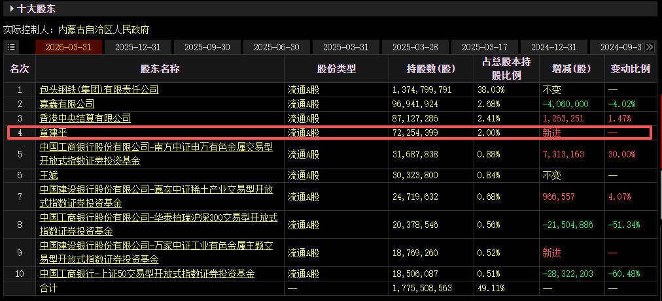The image size is (662, 301).
Task: Choose the 2025-03-28 date tab
Action: (x=415, y=47)
